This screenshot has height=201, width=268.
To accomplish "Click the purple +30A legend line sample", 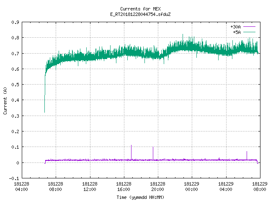I will point(249,27).
